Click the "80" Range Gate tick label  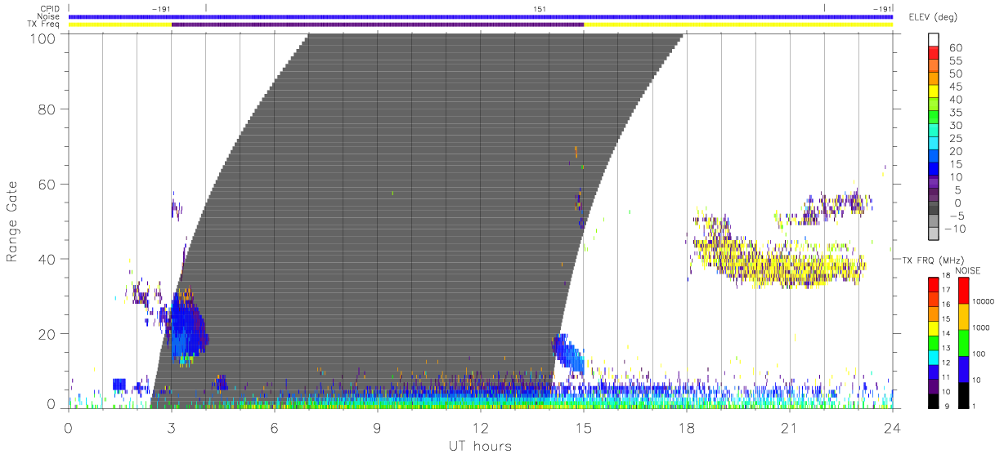pos(47,109)
